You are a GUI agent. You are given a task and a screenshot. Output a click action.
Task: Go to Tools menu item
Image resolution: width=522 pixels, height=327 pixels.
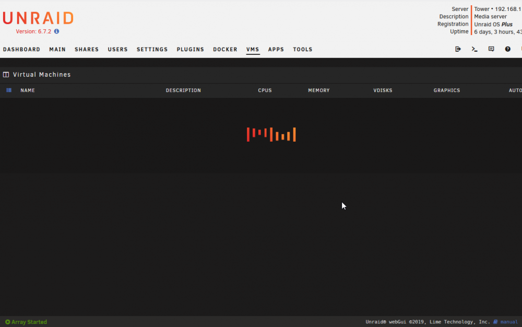point(303,49)
